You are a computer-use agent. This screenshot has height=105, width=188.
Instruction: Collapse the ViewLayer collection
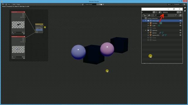coord(146,21)
